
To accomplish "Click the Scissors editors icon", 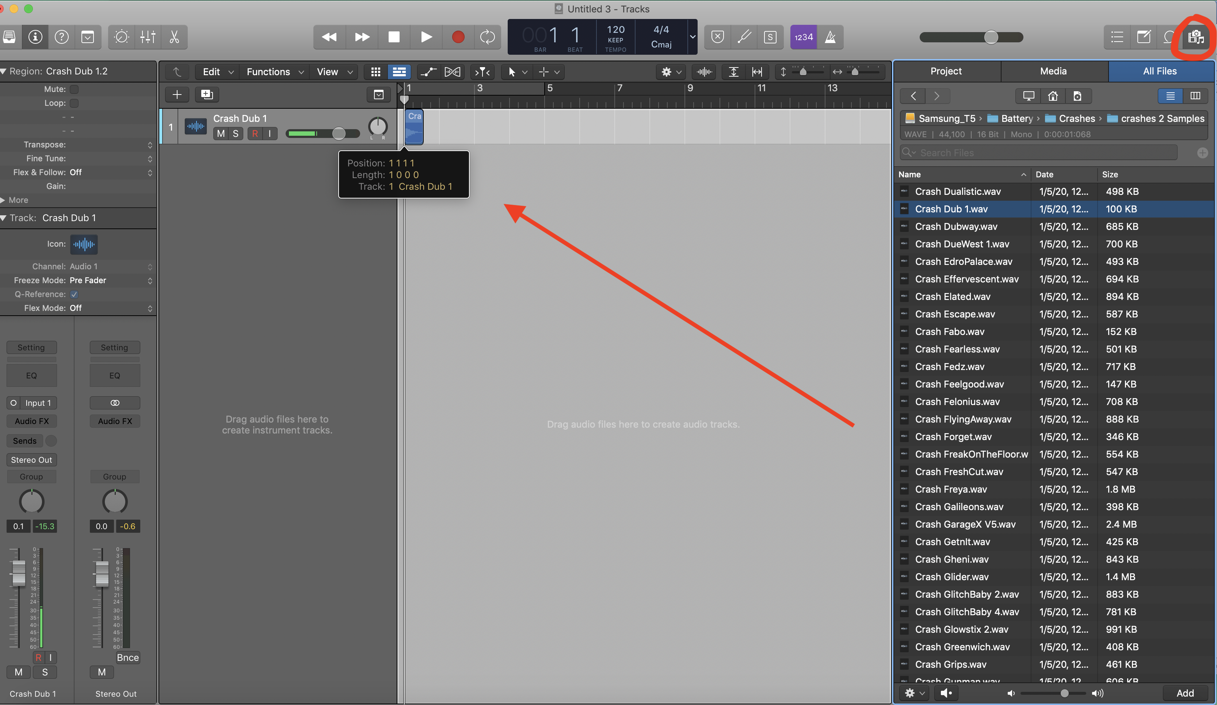I will point(174,37).
